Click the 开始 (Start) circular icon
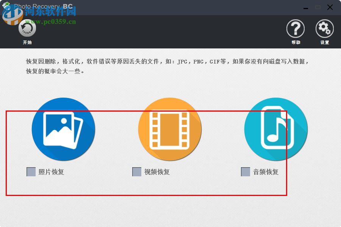This screenshot has width=341, height=227. tap(27, 28)
